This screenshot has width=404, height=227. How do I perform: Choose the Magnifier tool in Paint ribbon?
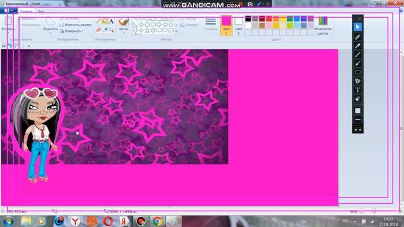[111, 30]
